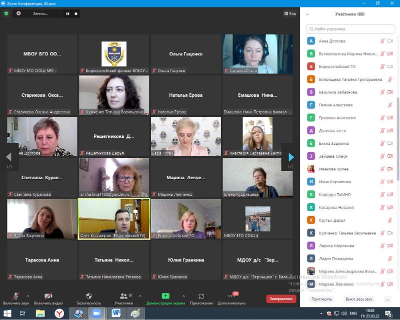Toggle microphone for Анна Долгова in list
400x320 pixels.
pyautogui.click(x=382, y=41)
